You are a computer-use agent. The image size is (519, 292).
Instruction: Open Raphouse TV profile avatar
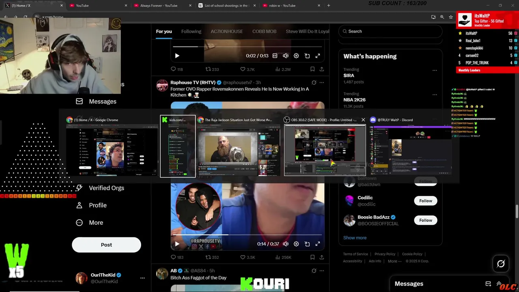162,85
